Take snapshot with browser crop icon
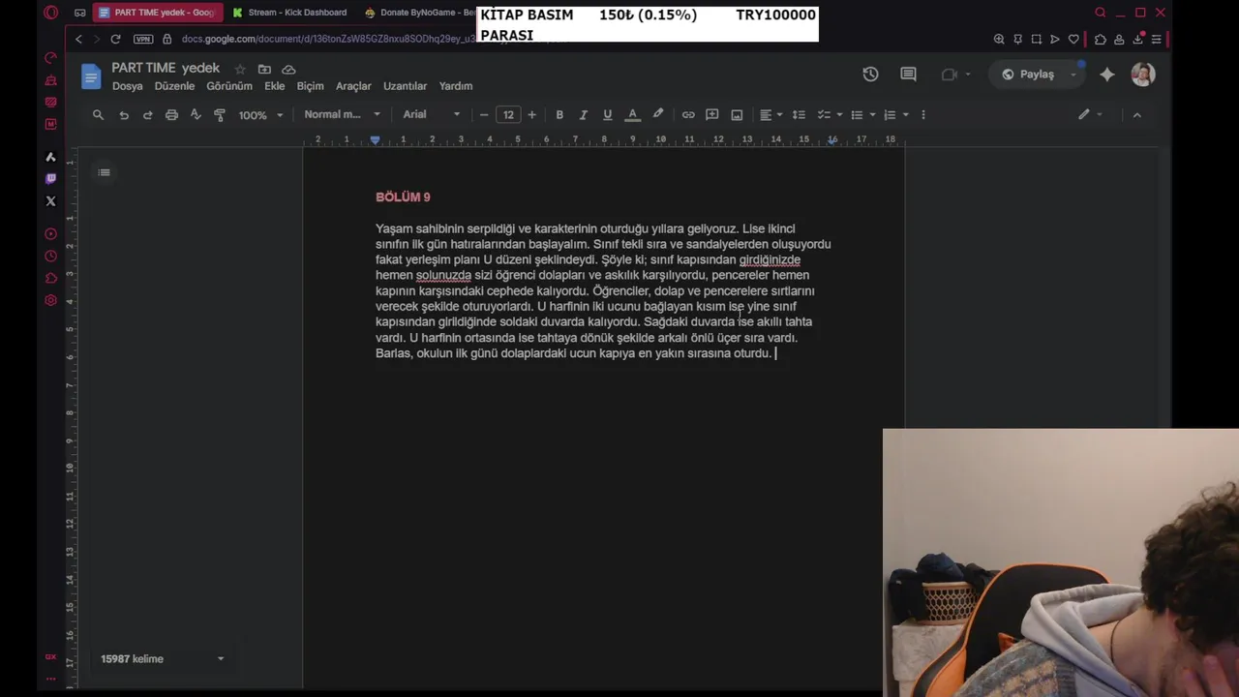 coord(1036,39)
